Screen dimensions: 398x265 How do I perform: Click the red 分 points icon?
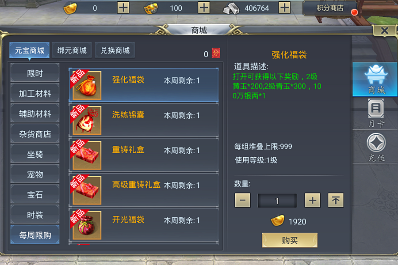216,53
